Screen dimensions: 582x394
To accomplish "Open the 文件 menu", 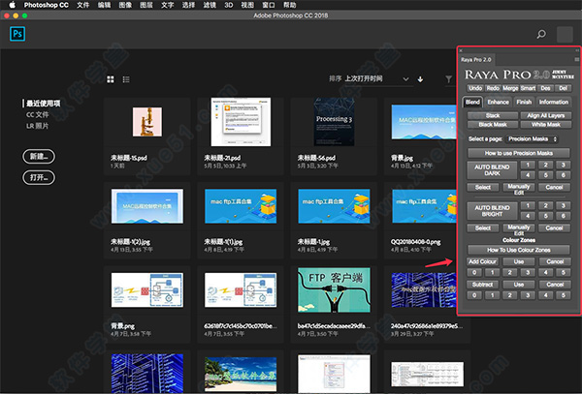I will (x=82, y=5).
